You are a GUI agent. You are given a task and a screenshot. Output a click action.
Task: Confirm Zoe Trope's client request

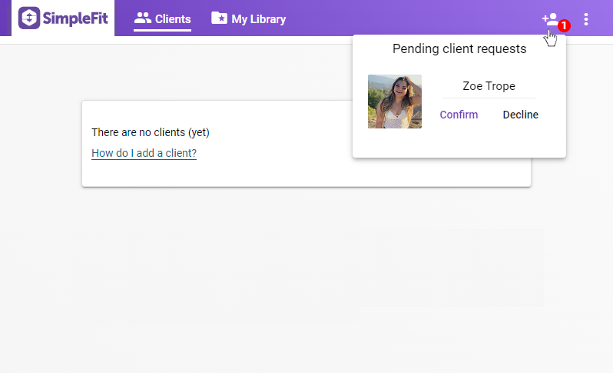click(459, 115)
